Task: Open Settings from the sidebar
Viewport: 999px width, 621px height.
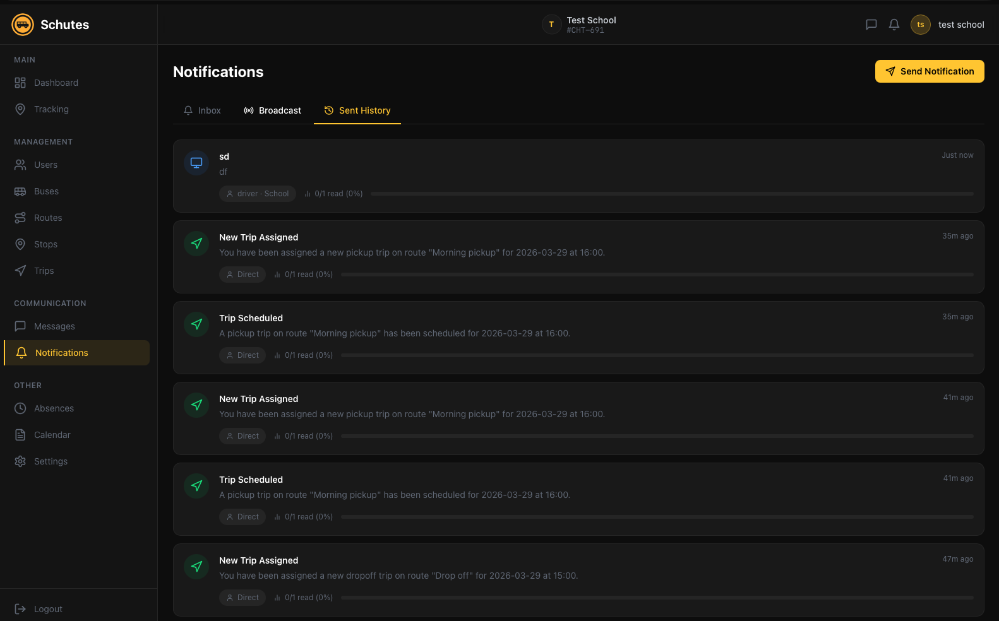Action: 76,461
